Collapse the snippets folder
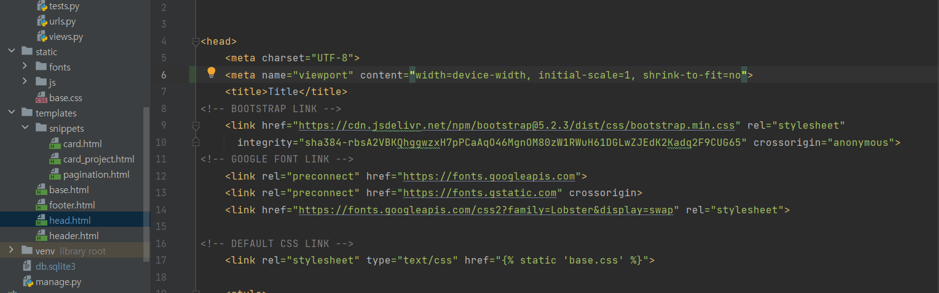This screenshot has width=939, height=293. pyautogui.click(x=25, y=129)
